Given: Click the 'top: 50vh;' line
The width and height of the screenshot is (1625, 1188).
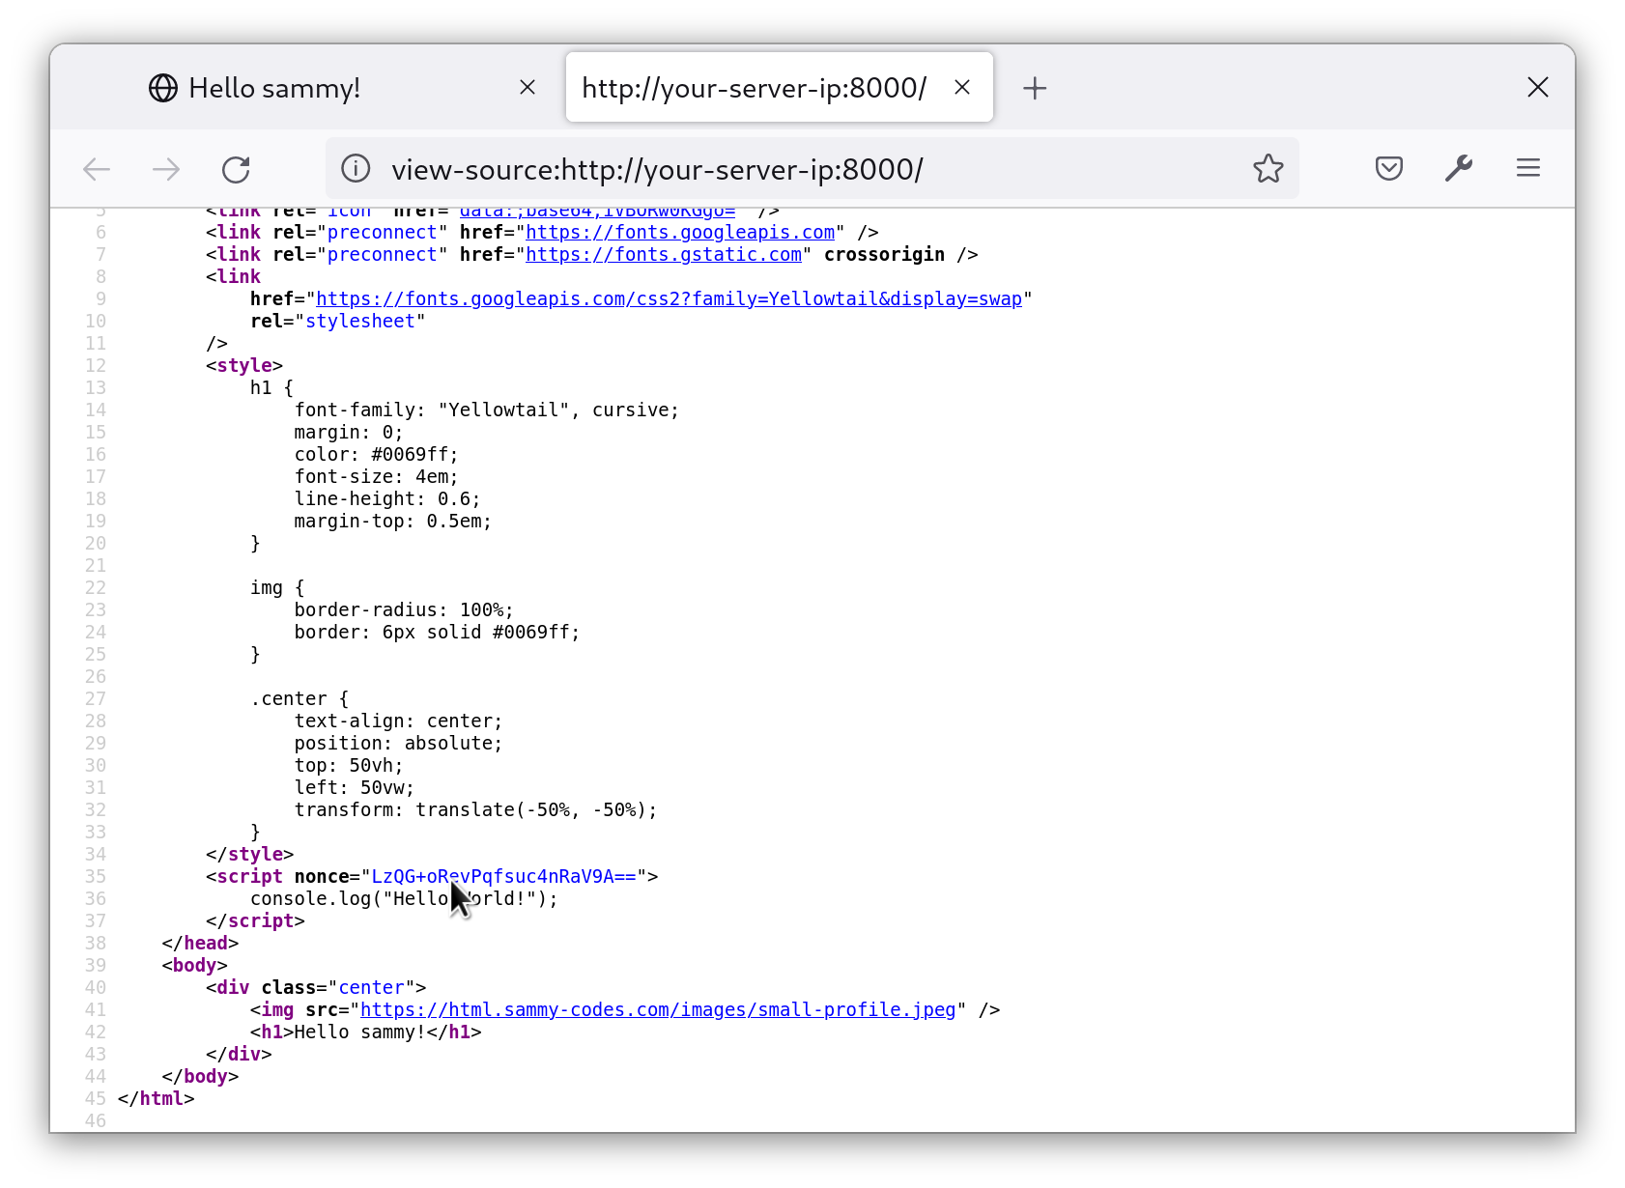Looking at the screenshot, I should pos(349,765).
